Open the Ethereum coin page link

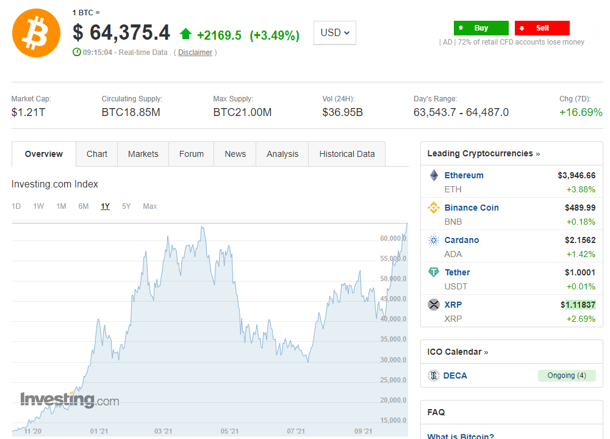[x=464, y=175]
